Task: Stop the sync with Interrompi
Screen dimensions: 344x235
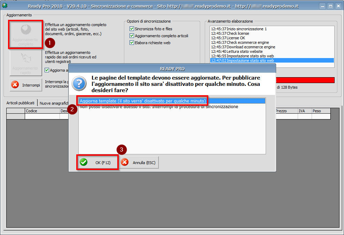Action: point(26,85)
